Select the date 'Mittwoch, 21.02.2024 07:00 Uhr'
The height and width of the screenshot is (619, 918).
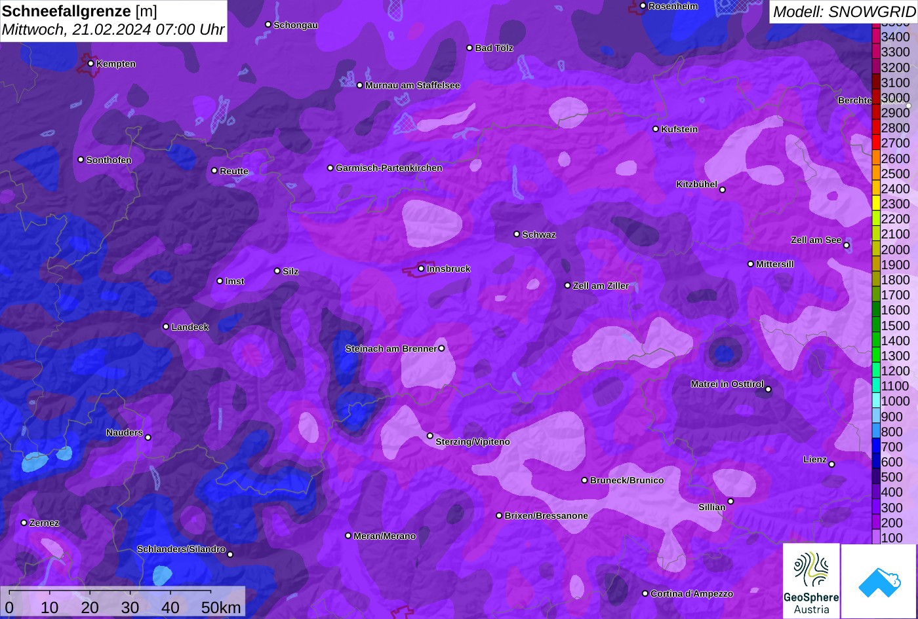[x=113, y=29]
